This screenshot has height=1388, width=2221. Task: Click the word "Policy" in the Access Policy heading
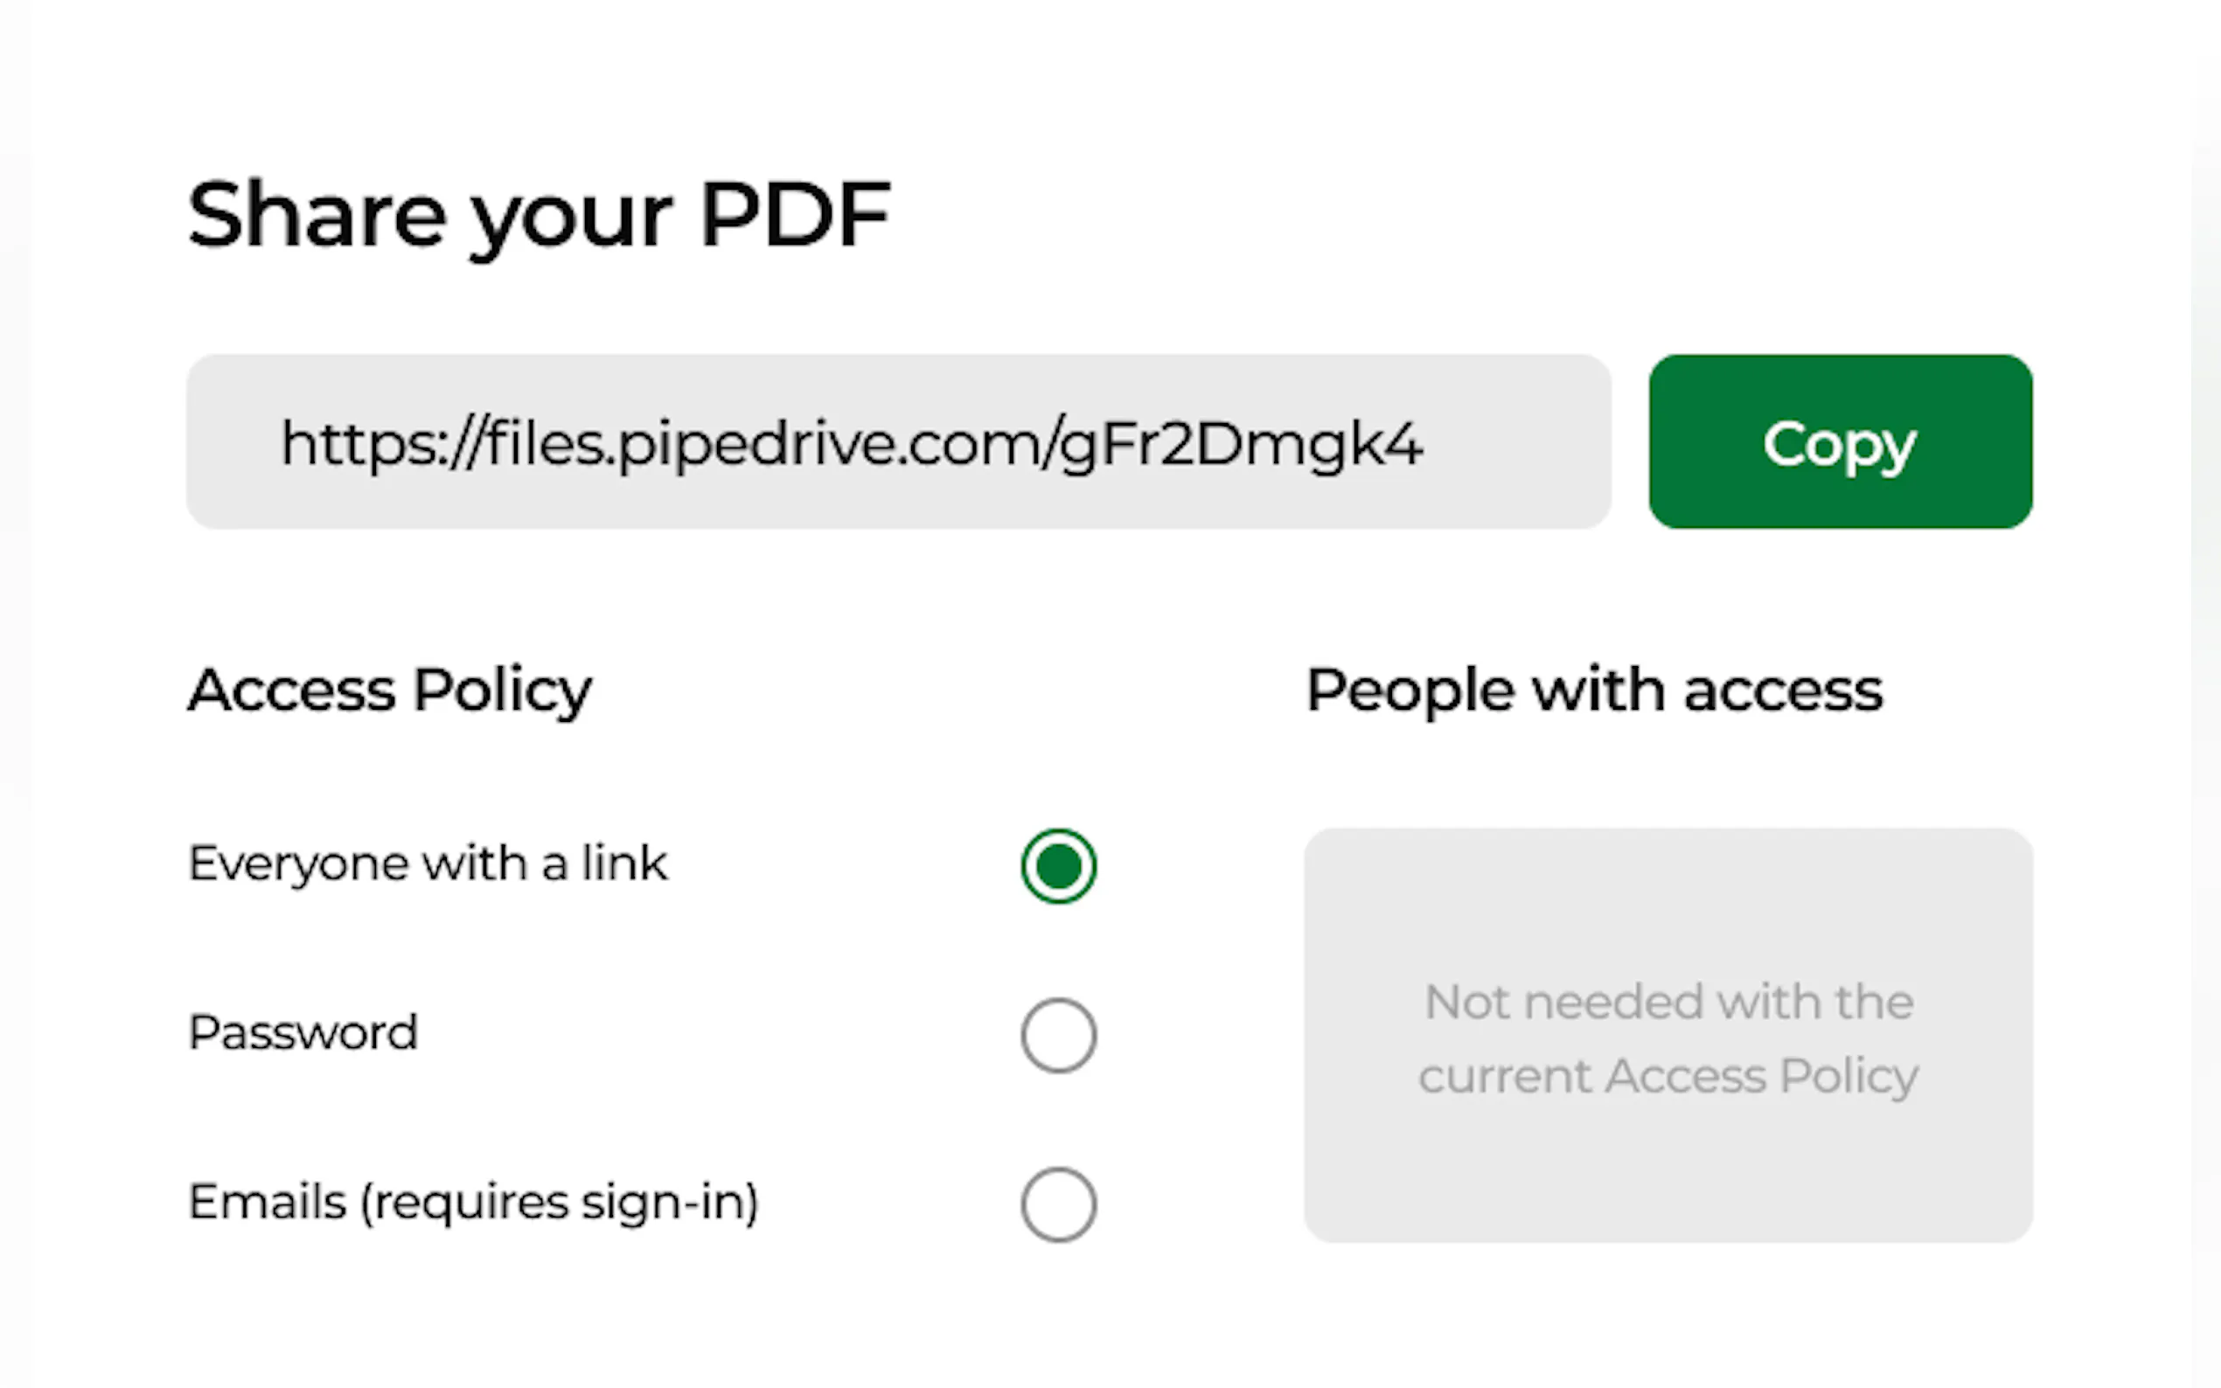502,691
